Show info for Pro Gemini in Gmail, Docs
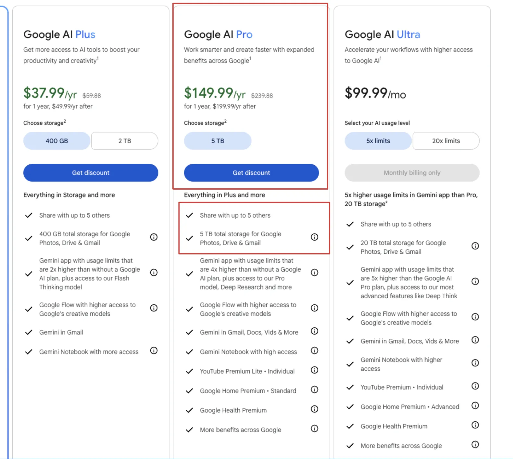Screen dimensions: 513x459 [314, 331]
